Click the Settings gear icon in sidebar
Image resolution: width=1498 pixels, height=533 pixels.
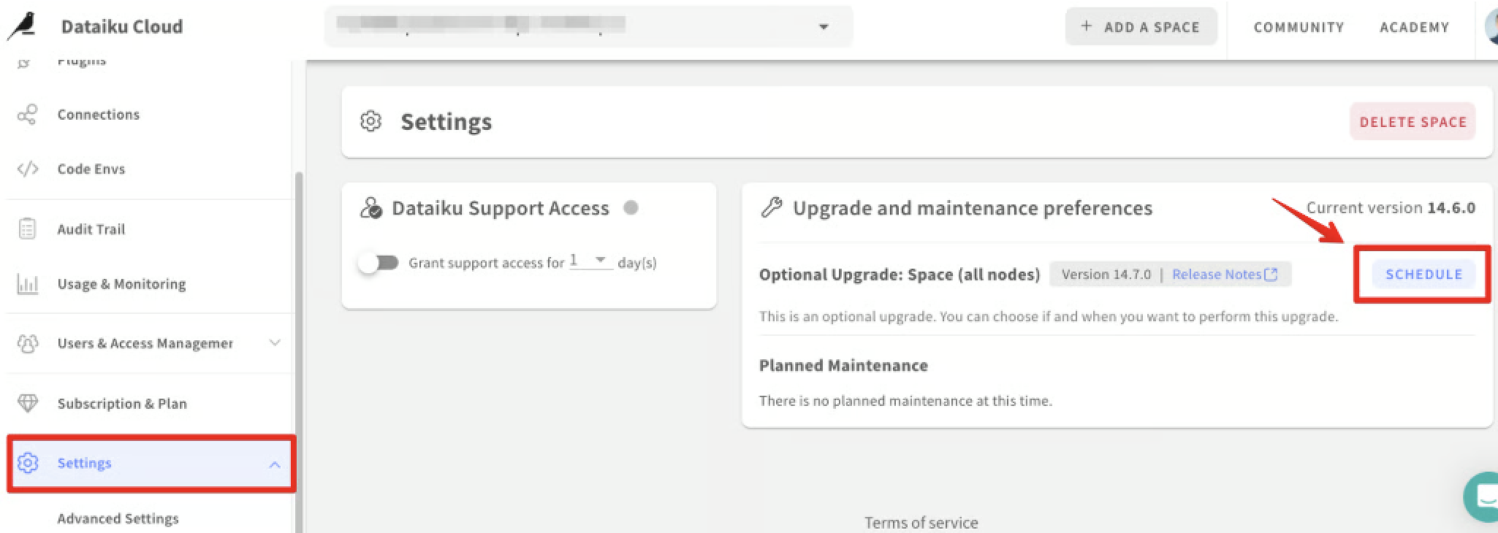[28, 463]
